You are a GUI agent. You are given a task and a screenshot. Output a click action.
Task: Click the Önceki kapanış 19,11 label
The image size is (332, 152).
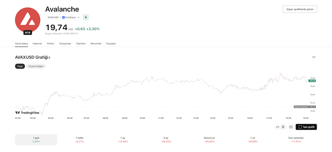point(305,107)
